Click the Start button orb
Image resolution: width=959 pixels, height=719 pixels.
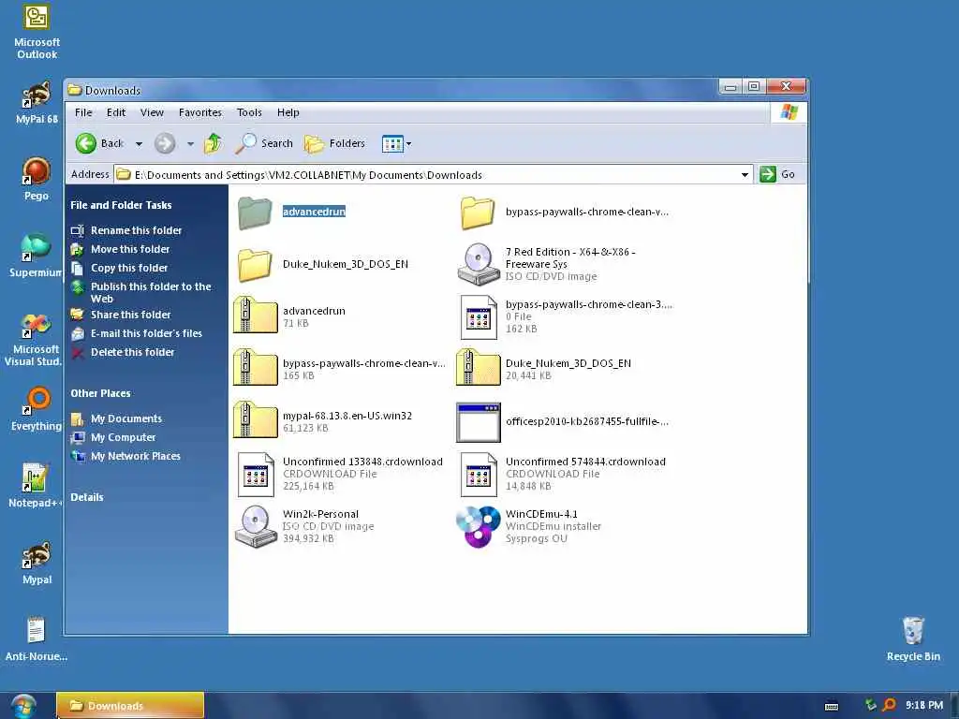tap(23, 706)
